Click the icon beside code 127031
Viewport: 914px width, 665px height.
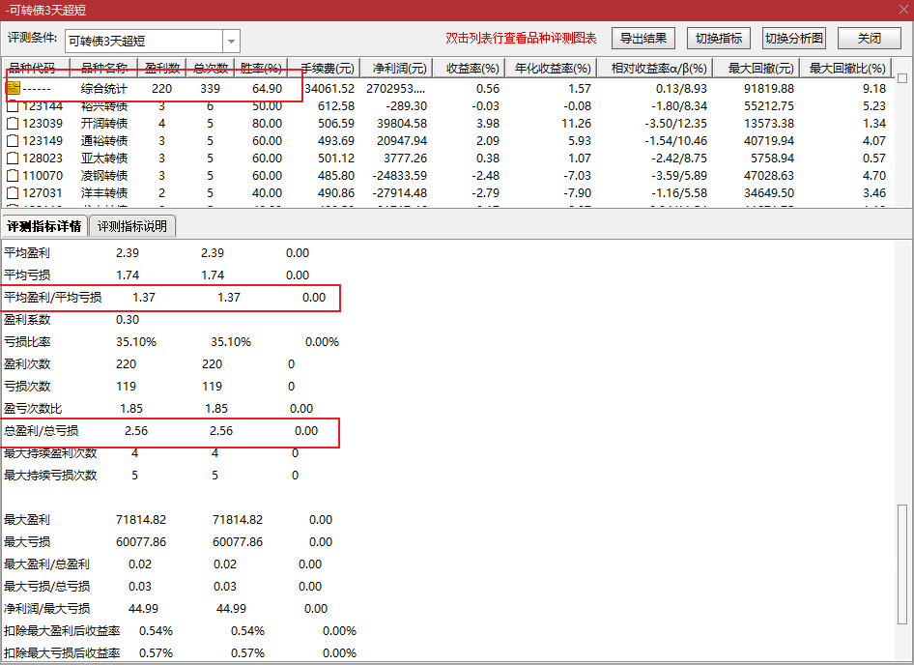tap(13, 193)
